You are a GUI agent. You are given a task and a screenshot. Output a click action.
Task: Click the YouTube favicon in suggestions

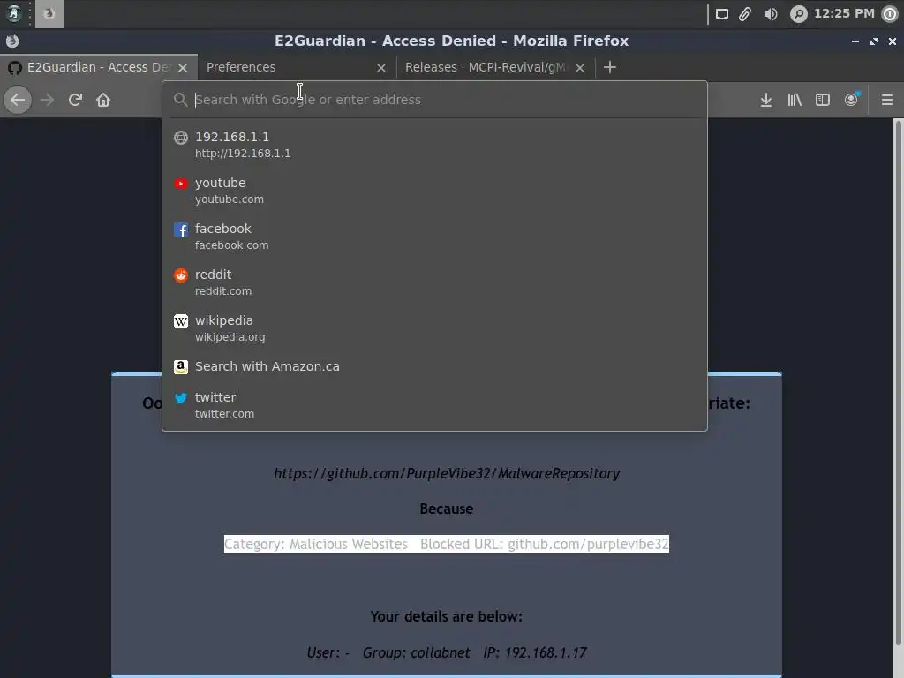(x=181, y=184)
